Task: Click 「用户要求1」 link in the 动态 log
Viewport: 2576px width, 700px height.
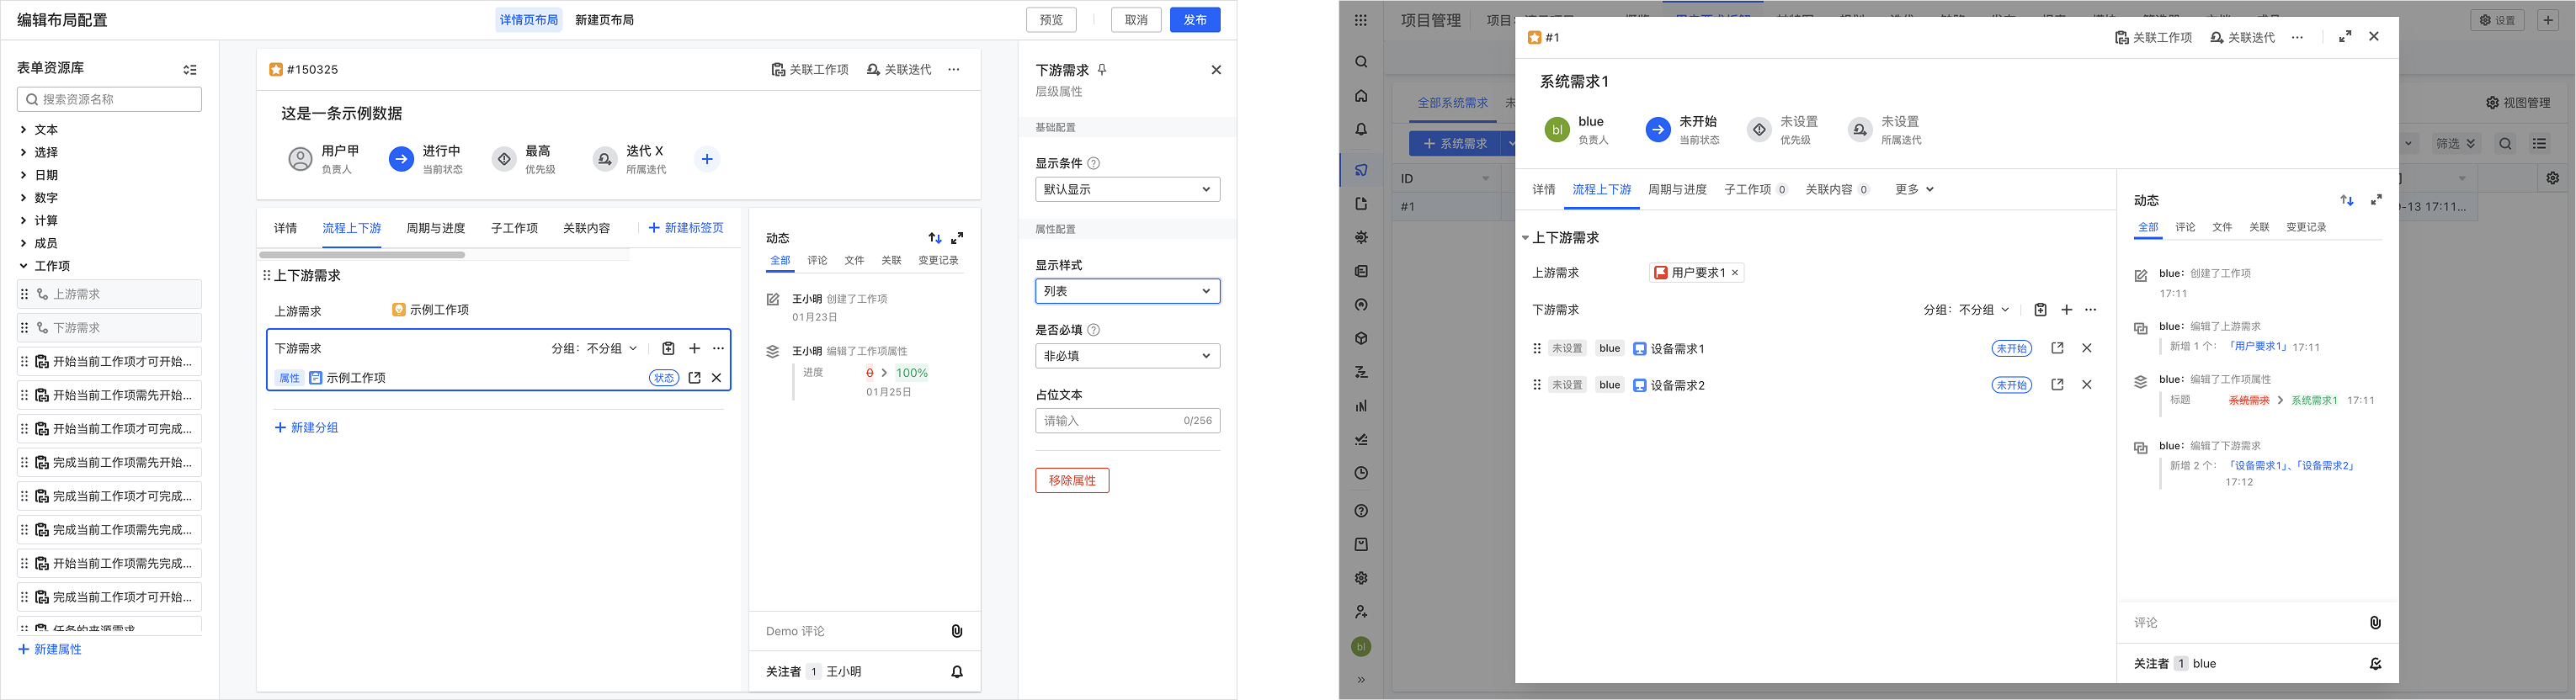Action: 2258,346
